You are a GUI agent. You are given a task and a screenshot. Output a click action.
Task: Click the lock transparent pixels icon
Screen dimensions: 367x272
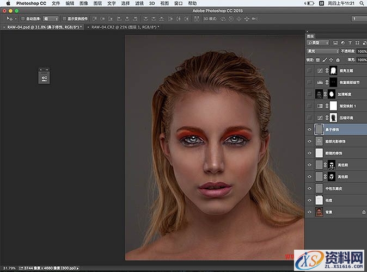click(318, 59)
